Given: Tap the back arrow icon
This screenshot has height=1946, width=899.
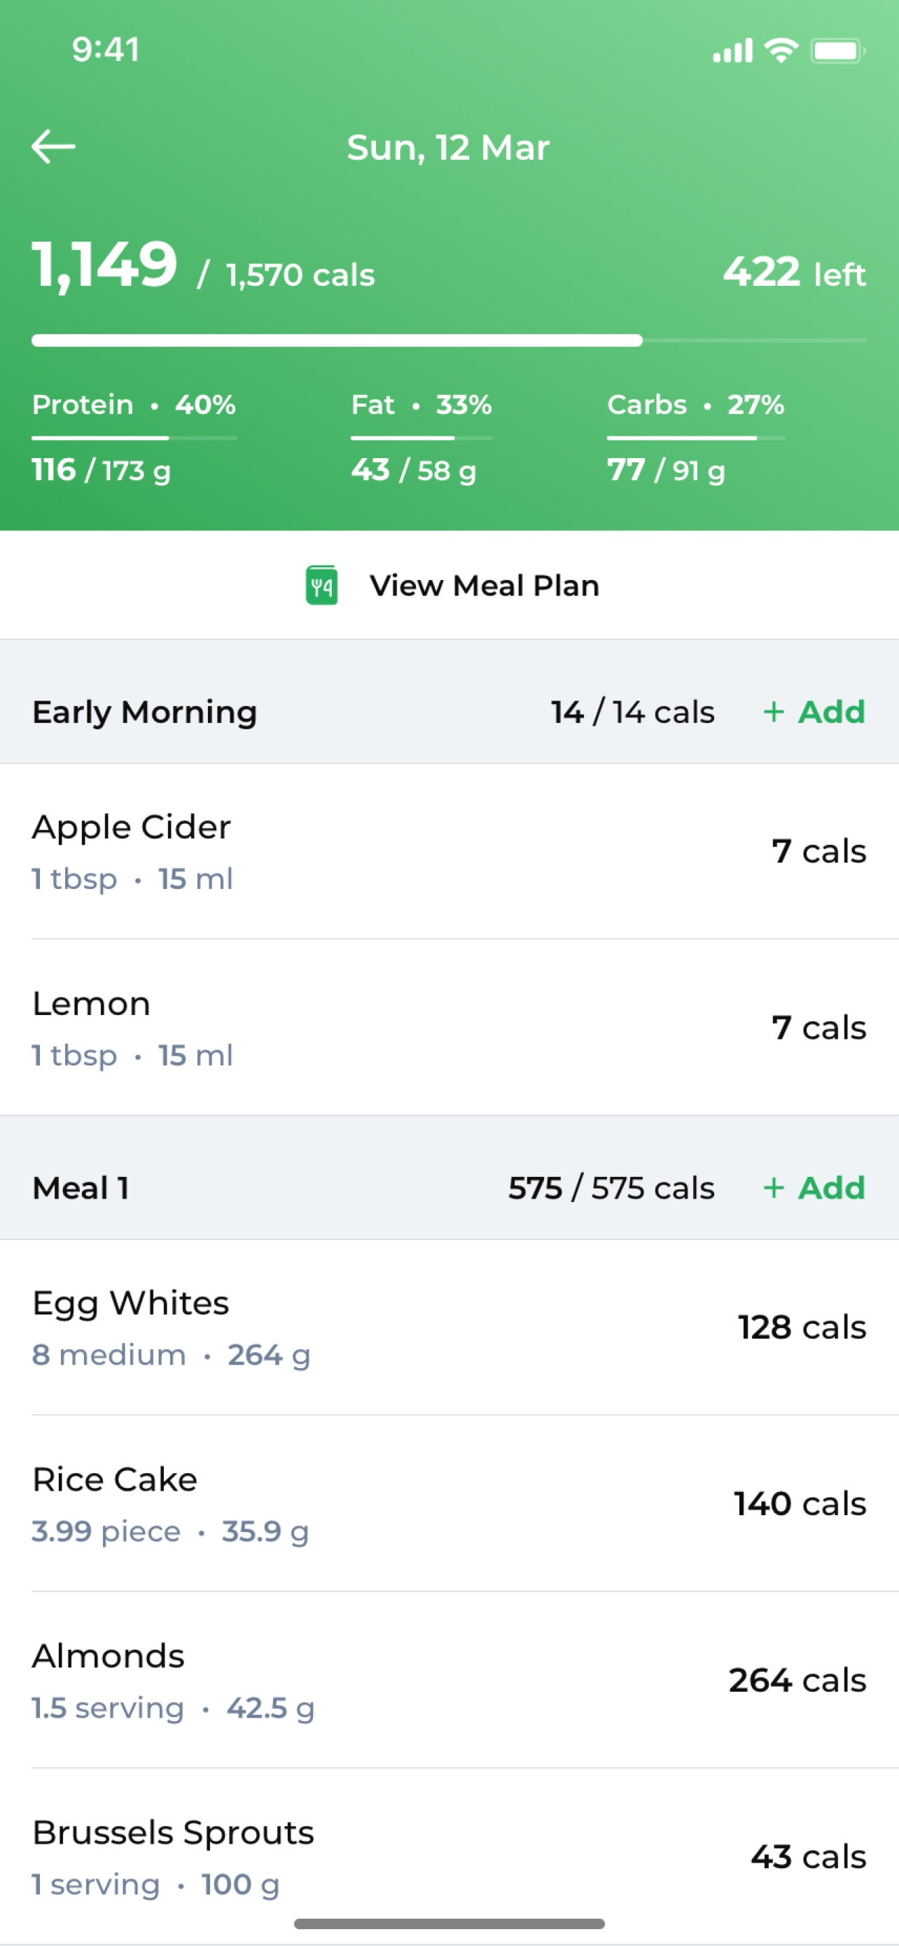Looking at the screenshot, I should point(54,146).
